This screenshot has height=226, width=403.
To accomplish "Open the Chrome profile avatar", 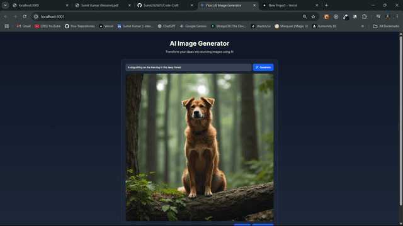I will [x=388, y=17].
